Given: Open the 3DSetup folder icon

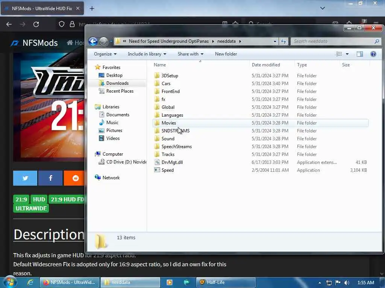Looking at the screenshot, I should tap(157, 75).
